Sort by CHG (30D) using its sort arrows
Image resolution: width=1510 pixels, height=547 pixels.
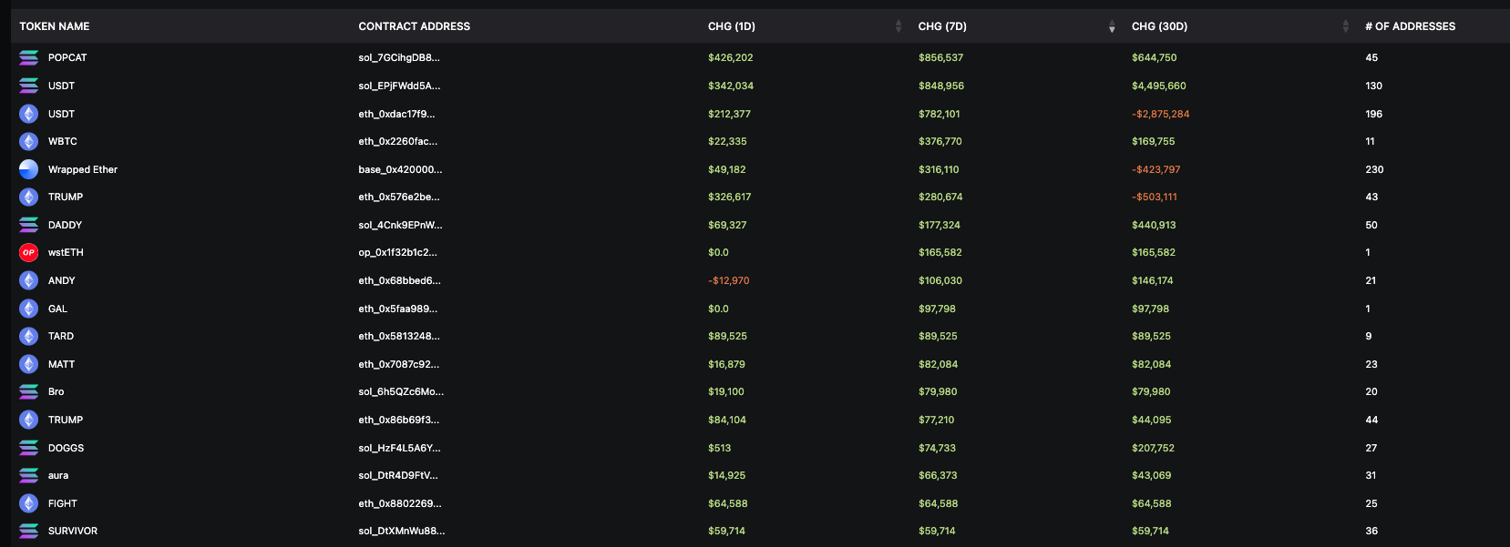[x=1346, y=26]
